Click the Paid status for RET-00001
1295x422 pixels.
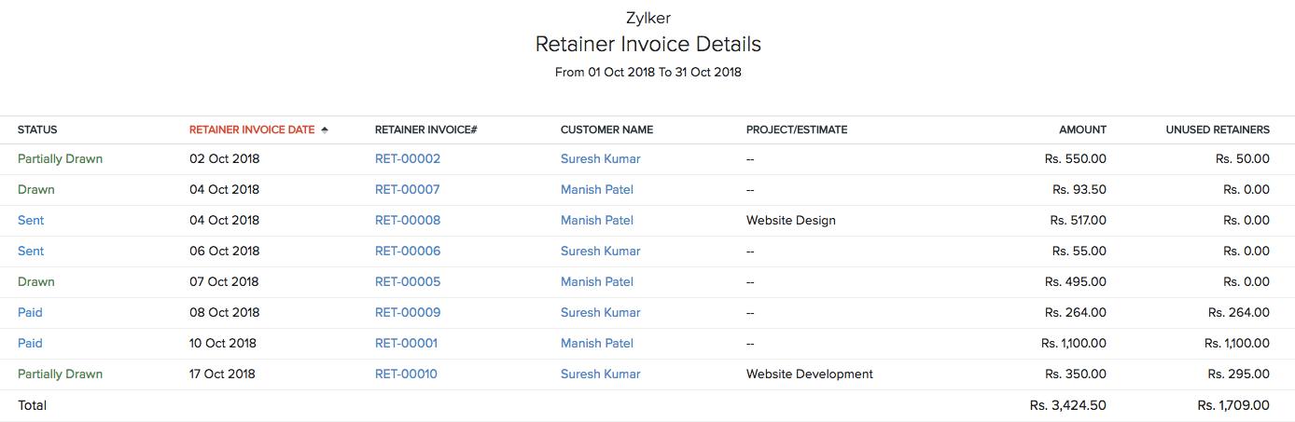[30, 344]
